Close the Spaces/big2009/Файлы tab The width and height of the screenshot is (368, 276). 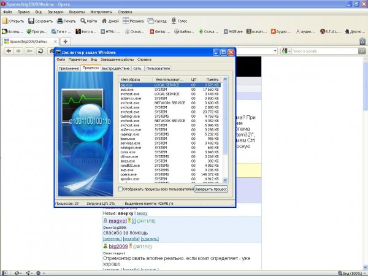pyautogui.click(x=55, y=42)
